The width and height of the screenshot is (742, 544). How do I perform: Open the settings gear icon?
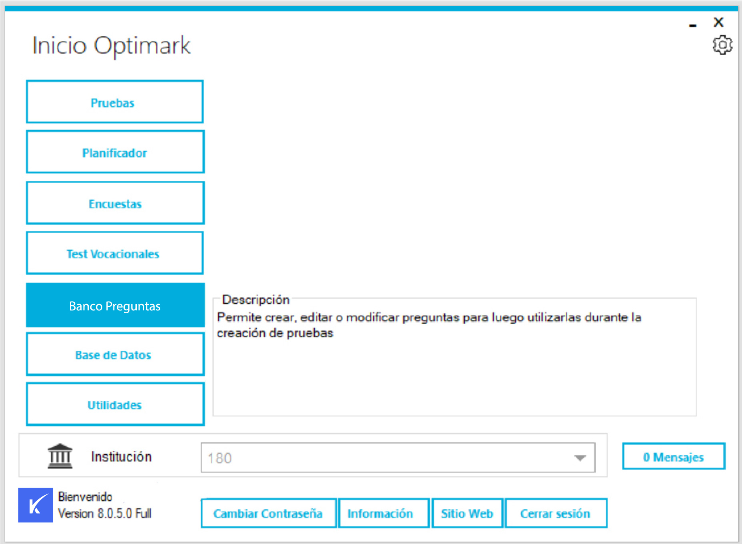(x=722, y=44)
